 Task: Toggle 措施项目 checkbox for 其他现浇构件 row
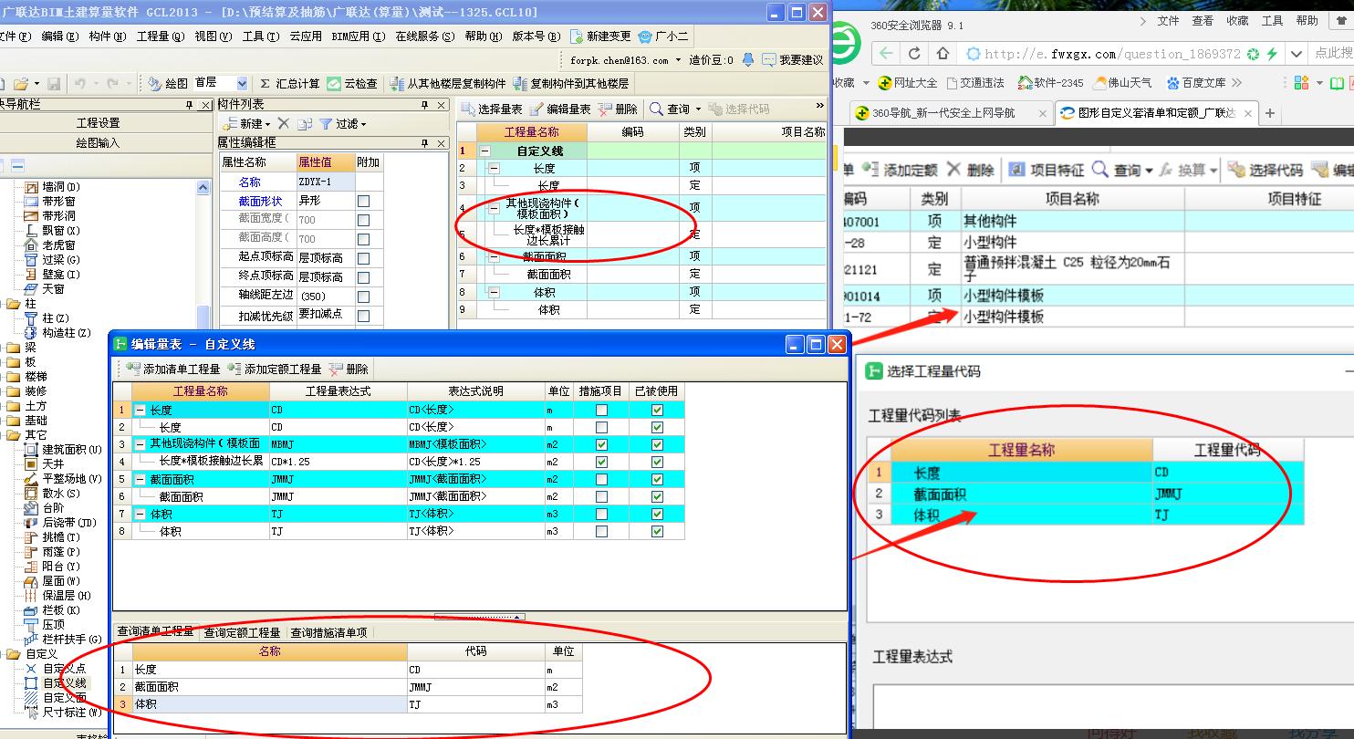601,444
